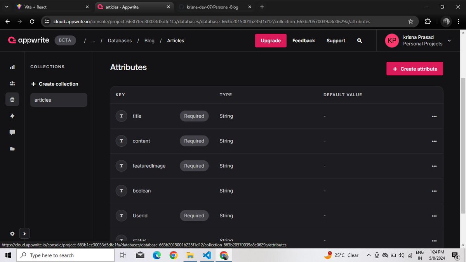This screenshot has width=466, height=262.
Task: Open the tab search dropdown arrow
Action: (7, 7)
